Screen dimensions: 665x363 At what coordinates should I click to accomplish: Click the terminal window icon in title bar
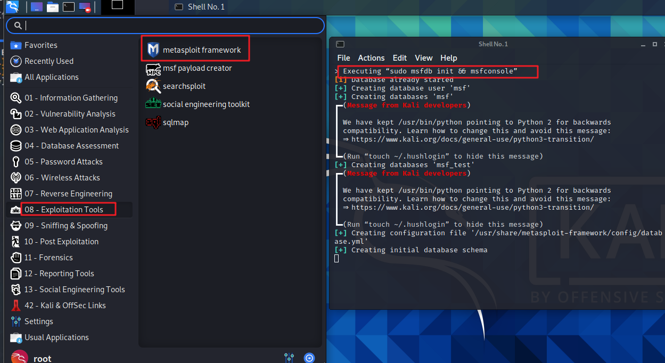(340, 44)
